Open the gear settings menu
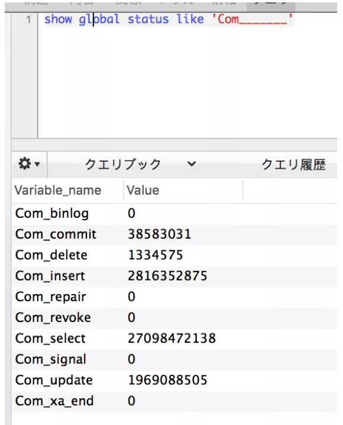Image resolution: width=343 pixels, height=425 pixels. [x=29, y=164]
